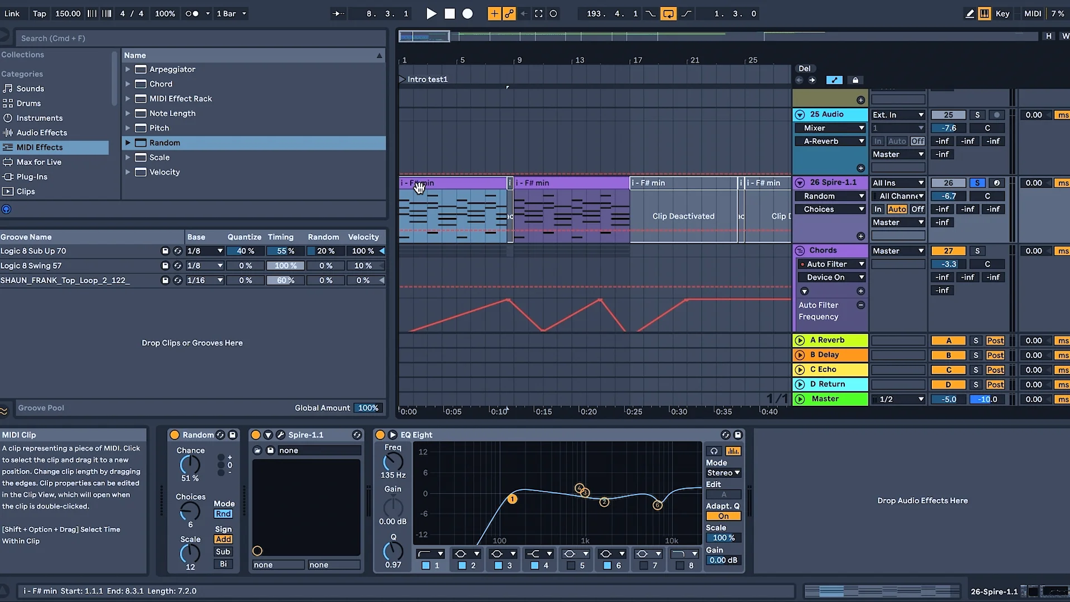This screenshot has height=602, width=1070.
Task: Open the quantization 1 Bar dropdown
Action: (x=231, y=14)
